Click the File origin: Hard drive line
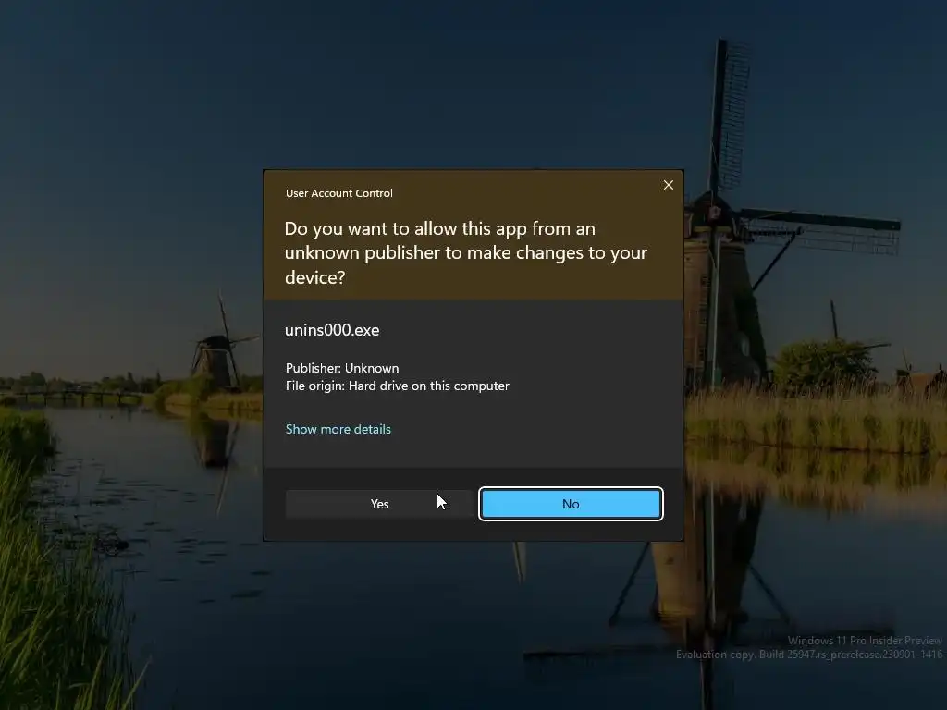Viewport: 947px width, 710px height. coord(398,386)
